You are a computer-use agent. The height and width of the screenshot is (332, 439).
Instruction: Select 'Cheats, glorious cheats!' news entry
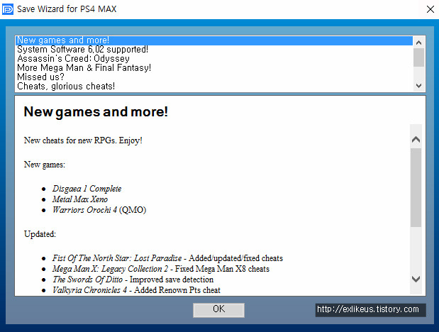point(214,87)
